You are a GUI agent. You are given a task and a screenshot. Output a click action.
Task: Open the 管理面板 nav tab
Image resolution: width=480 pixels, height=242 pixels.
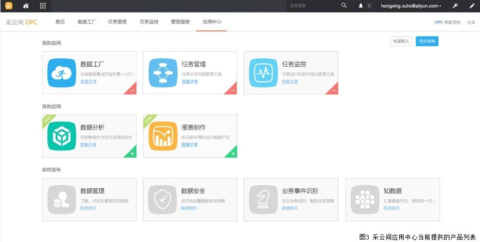click(180, 22)
